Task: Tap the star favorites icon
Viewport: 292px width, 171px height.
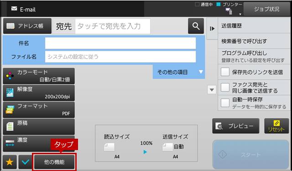Action: point(10,162)
